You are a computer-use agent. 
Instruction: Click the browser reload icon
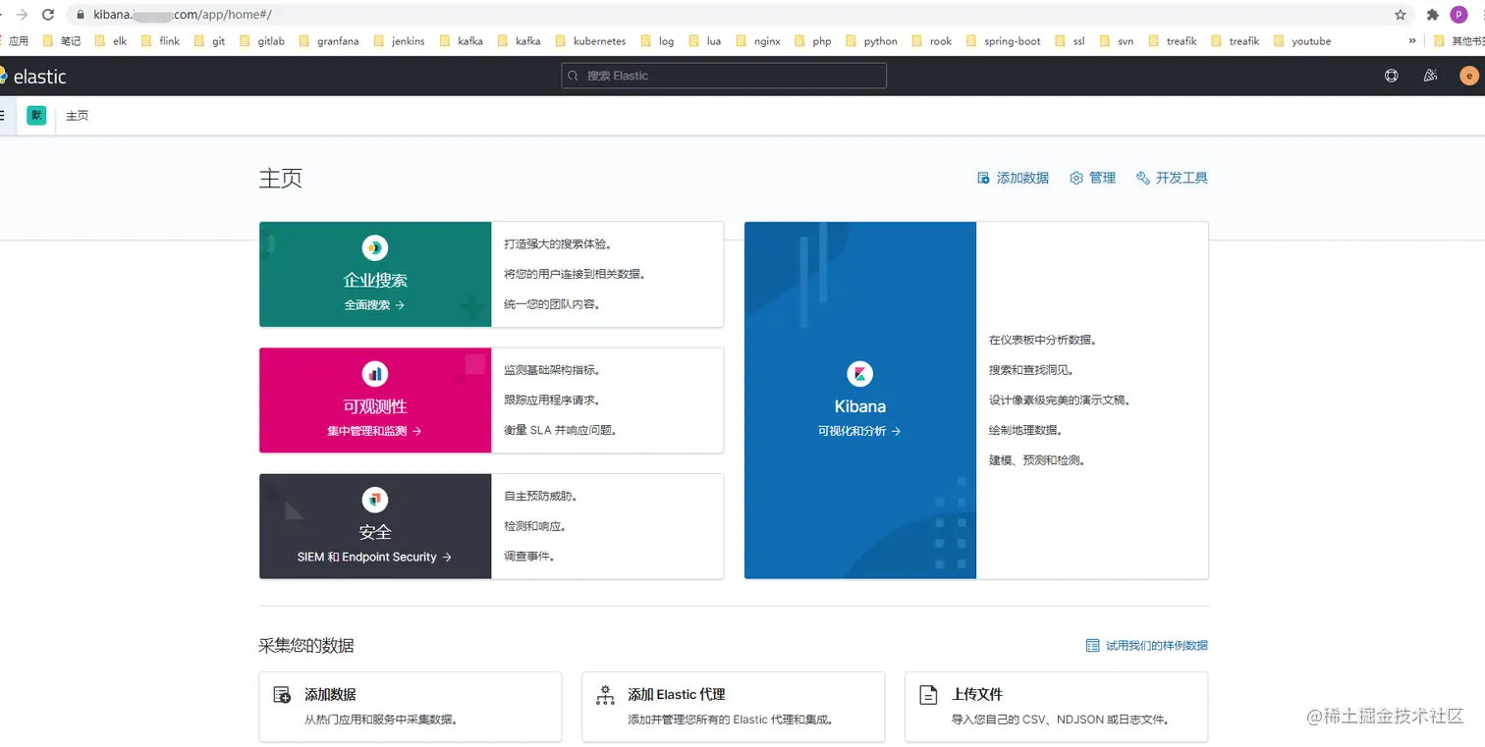click(x=47, y=15)
